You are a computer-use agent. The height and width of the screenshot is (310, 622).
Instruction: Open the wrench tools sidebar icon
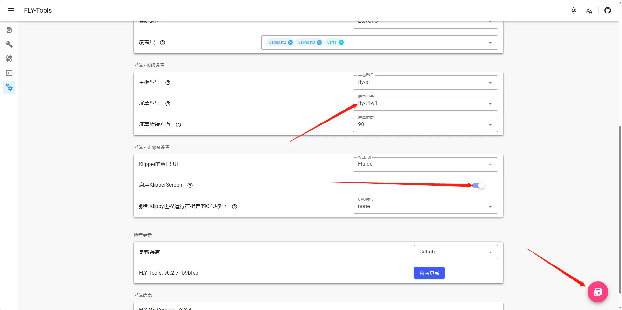pos(9,44)
